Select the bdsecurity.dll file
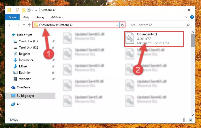 [154, 39]
